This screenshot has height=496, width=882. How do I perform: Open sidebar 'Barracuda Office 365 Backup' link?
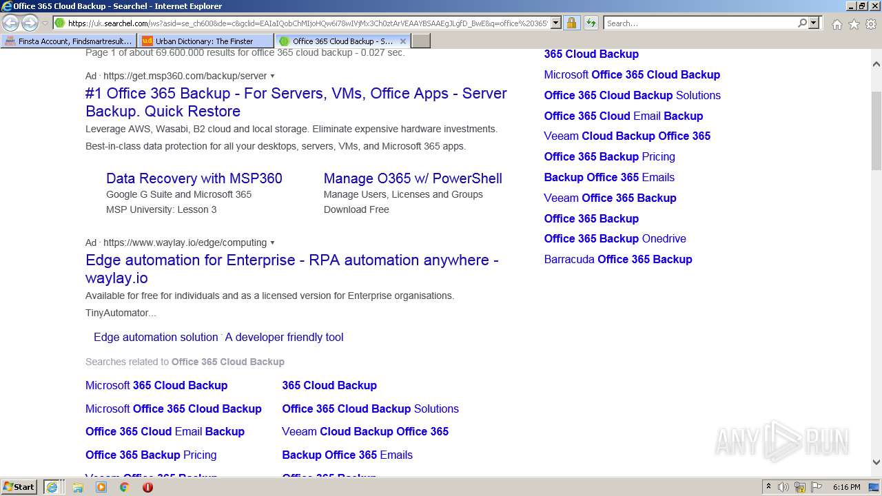coord(618,259)
